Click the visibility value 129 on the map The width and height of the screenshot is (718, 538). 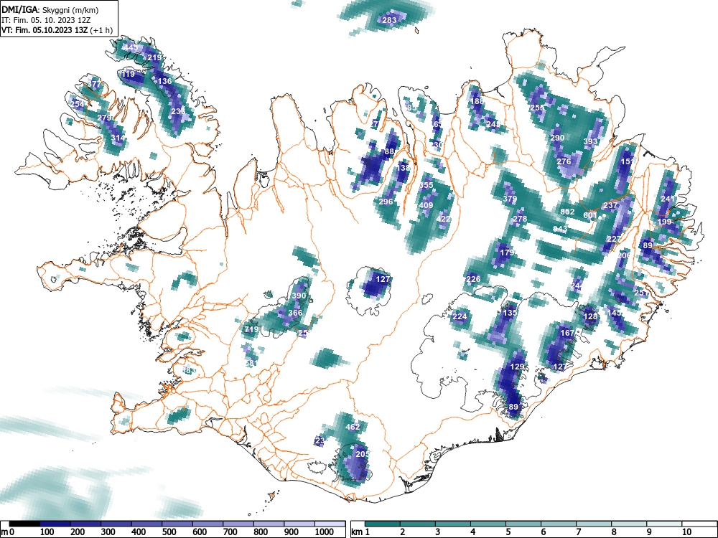click(x=517, y=367)
